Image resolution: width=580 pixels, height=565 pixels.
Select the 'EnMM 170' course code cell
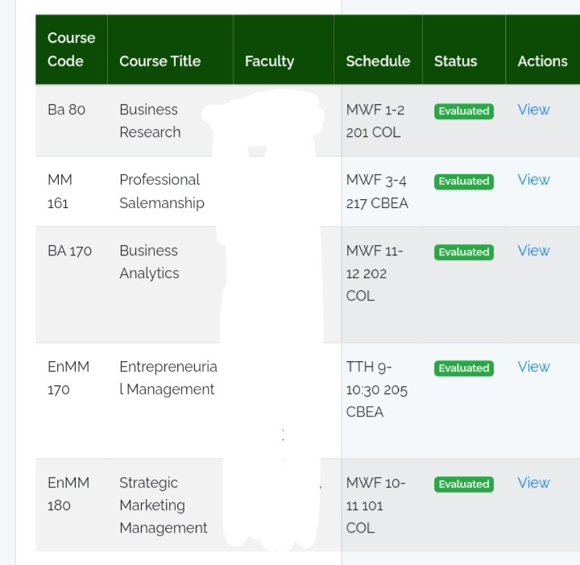coord(68,378)
